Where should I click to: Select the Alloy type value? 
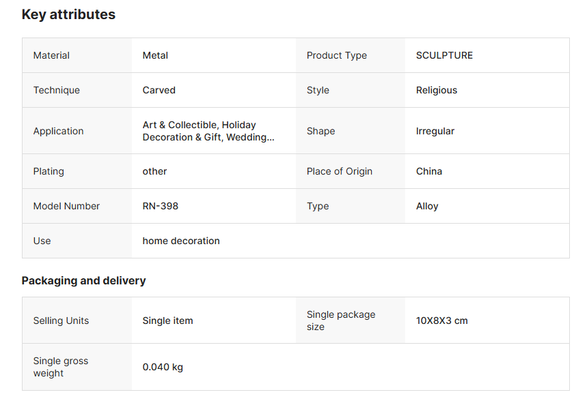(427, 206)
